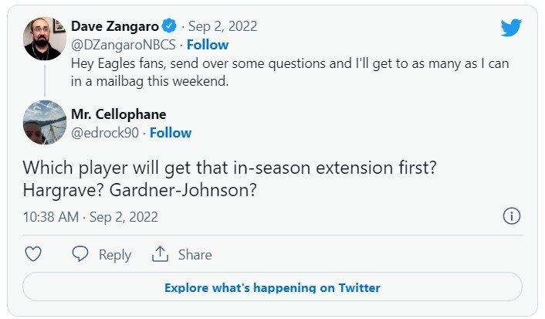Screen dimensions: 545x319
Task: Click the Mr. Cellophane display name
Action: tap(118, 115)
